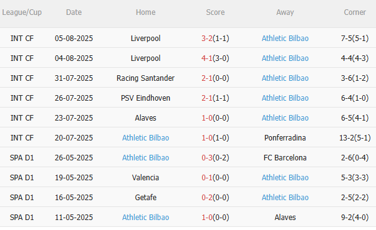Open FC Barcelona team link
Image resolution: width=376 pixels, height=230 pixels.
click(x=285, y=157)
